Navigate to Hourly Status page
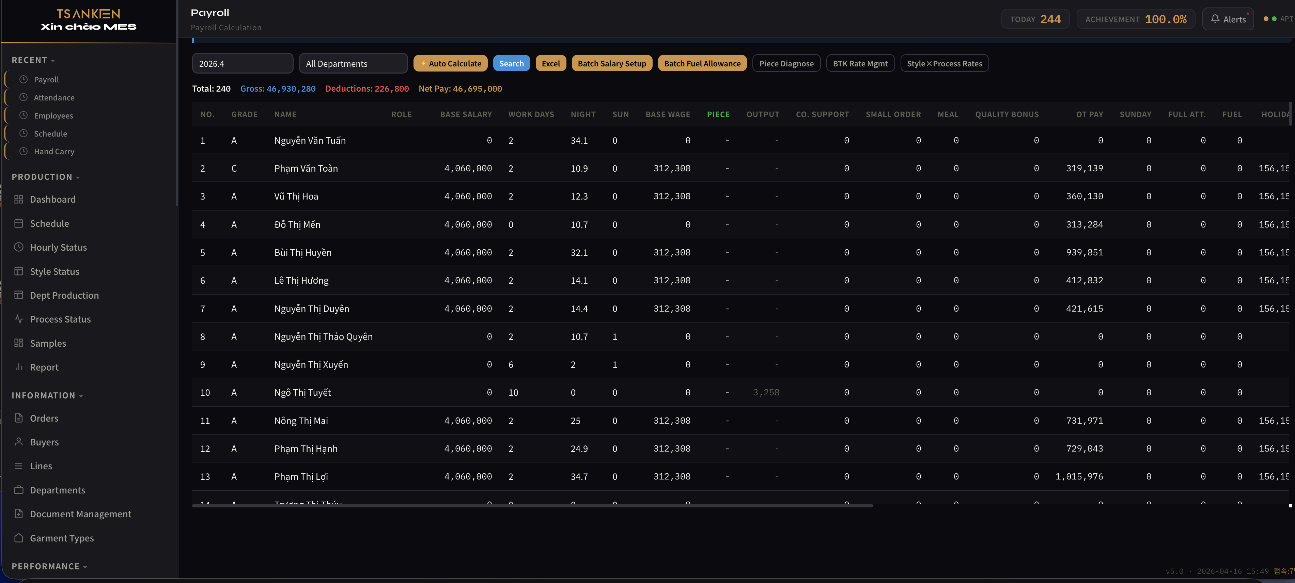The height and width of the screenshot is (583, 1295). 58,247
